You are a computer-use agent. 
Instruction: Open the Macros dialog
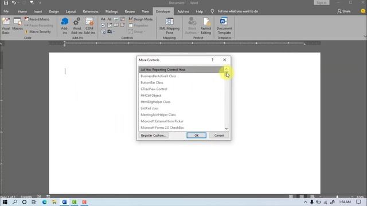[17, 24]
